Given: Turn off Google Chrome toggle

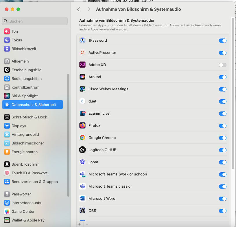Looking at the screenshot, I should point(223,138).
